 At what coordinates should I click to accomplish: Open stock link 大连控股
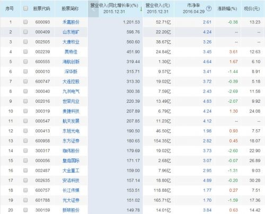71,82
